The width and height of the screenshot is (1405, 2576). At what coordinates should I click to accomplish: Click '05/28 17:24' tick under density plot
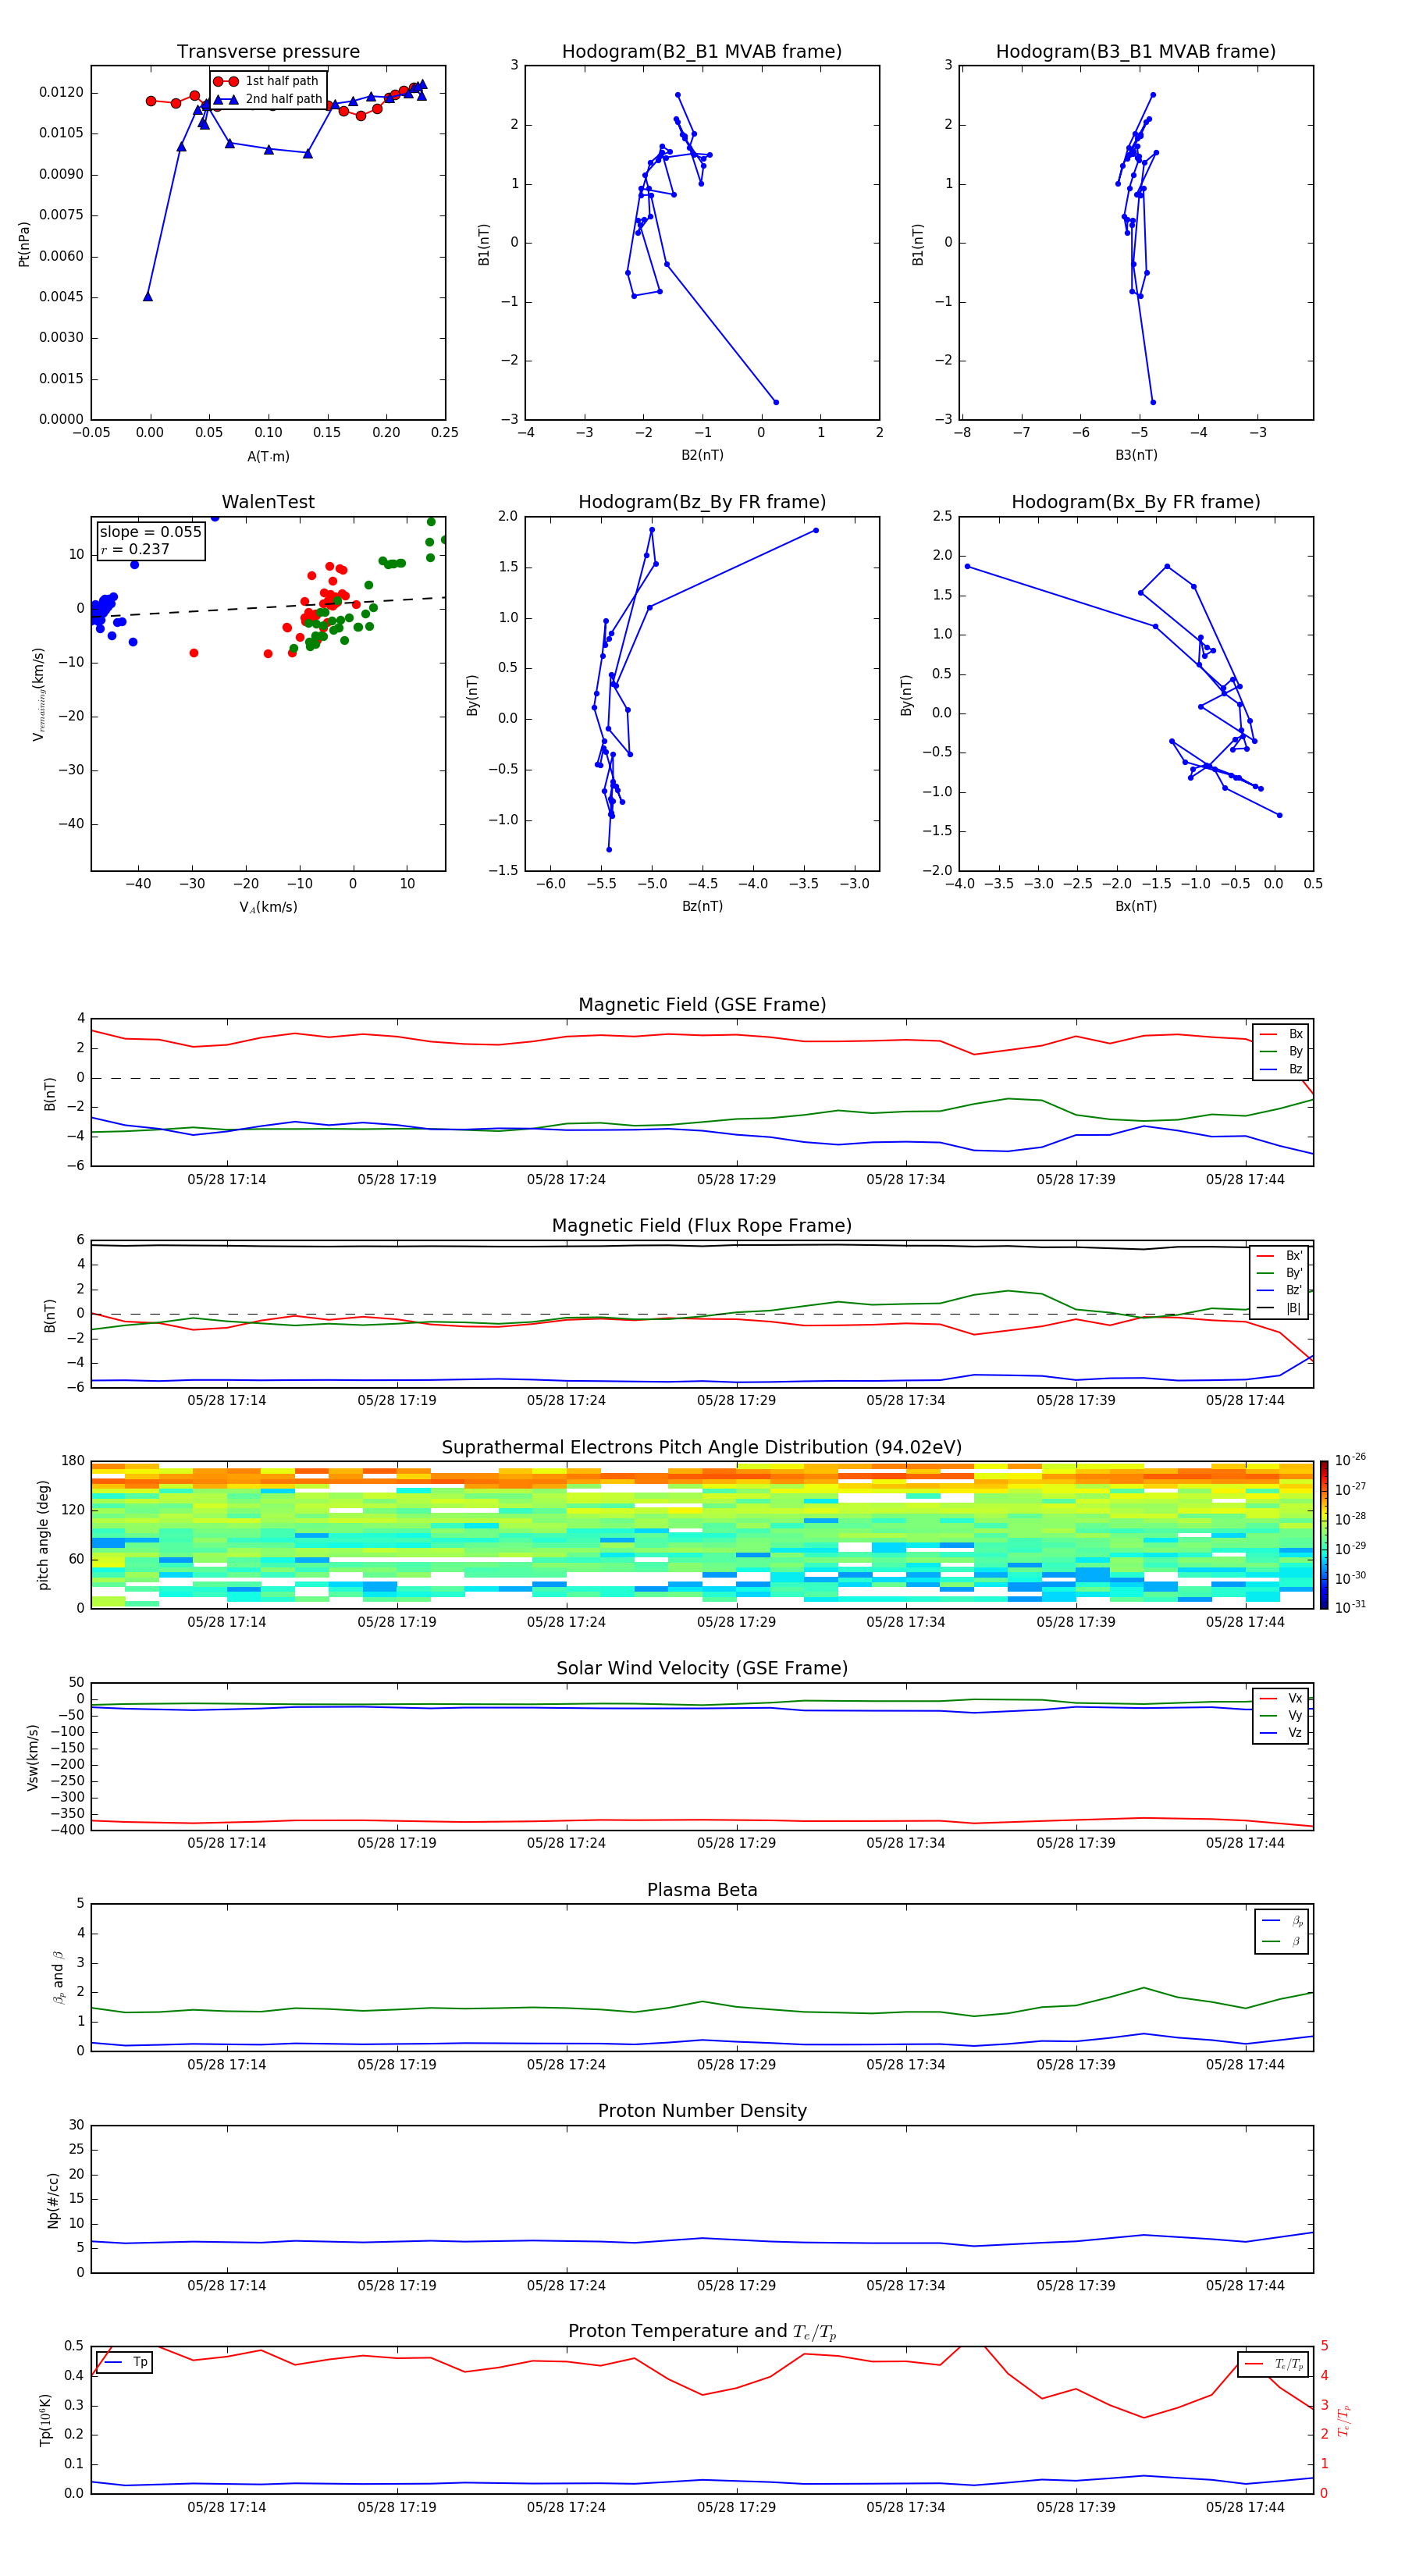[566, 2286]
